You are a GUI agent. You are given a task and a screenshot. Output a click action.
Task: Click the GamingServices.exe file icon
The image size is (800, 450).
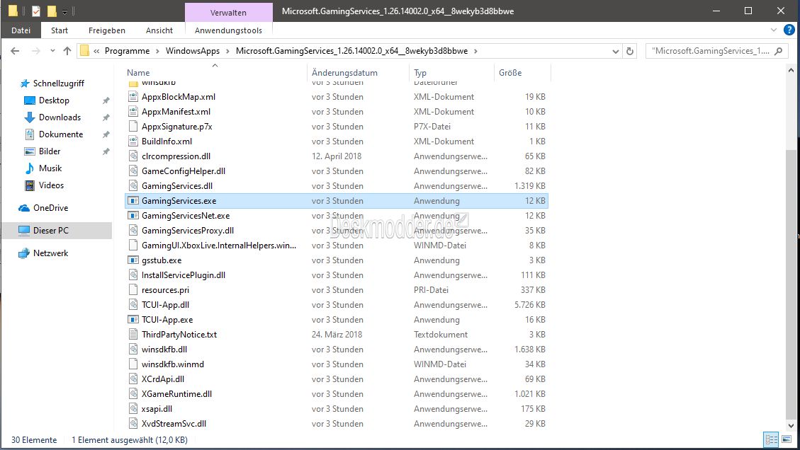click(133, 201)
